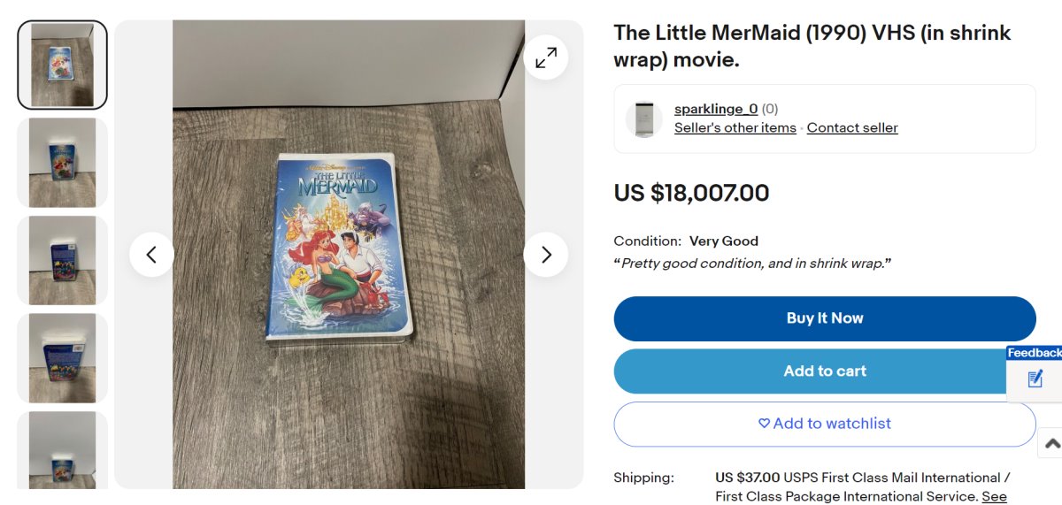This screenshot has height=505, width=1062.
Task: Click the seller avatar image
Action: (643, 119)
